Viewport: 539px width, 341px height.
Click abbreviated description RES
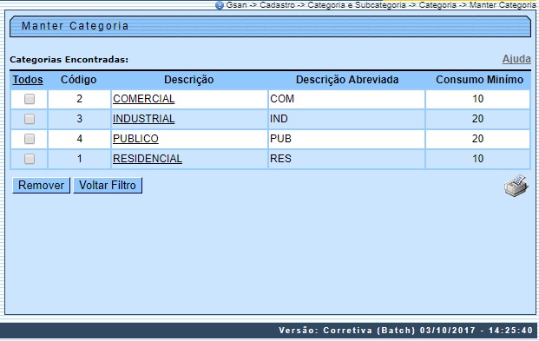pyautogui.click(x=281, y=159)
